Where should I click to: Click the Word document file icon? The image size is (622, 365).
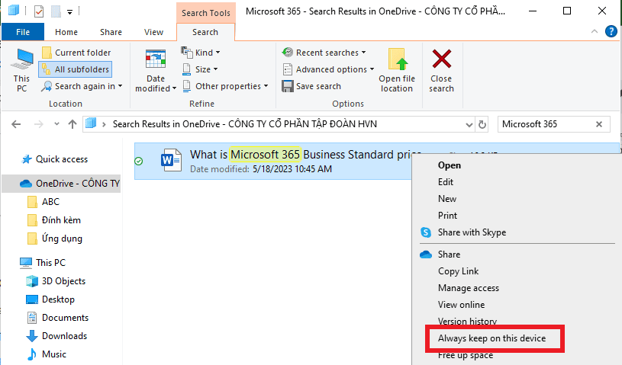click(x=172, y=160)
